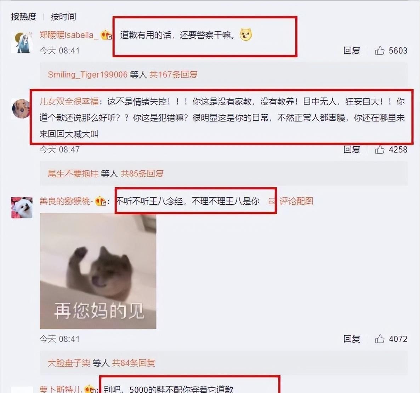Expand 共167条回复 replies
The height and width of the screenshot is (393, 420).
[x=173, y=74]
